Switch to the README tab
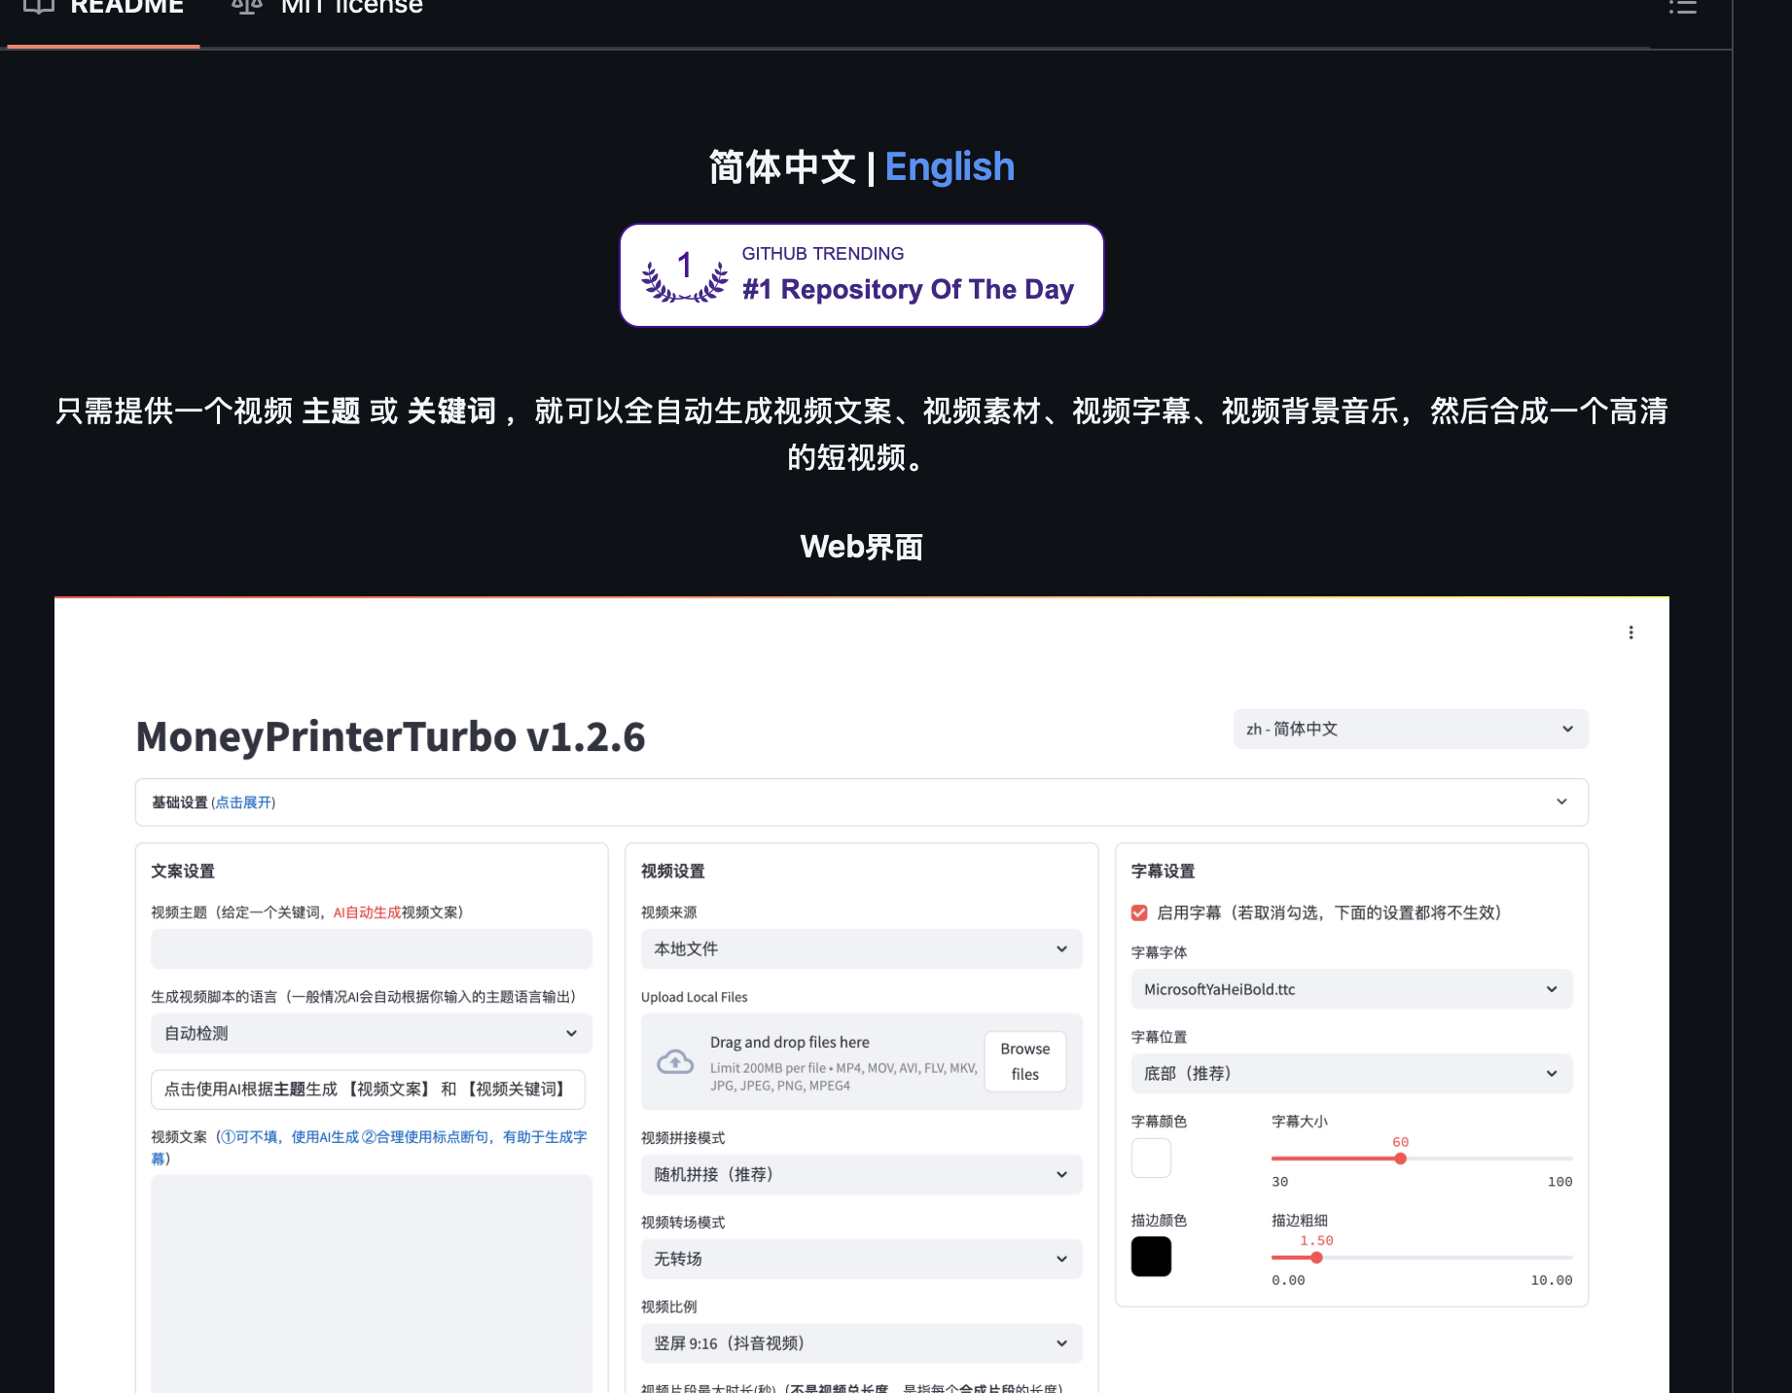This screenshot has height=1393, width=1792. tap(125, 8)
